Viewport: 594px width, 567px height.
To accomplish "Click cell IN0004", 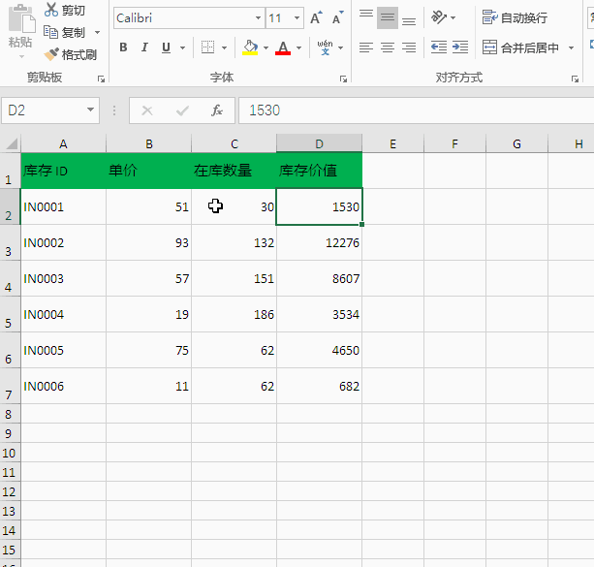I will coord(63,315).
